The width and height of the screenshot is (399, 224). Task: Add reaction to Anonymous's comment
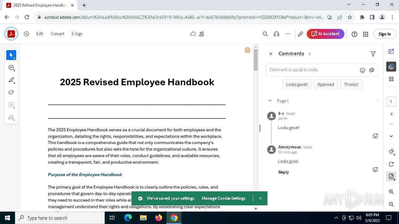(x=376, y=170)
